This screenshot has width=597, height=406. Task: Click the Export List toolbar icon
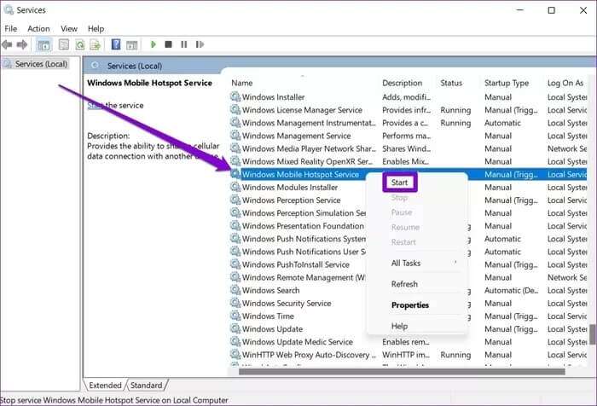pyautogui.click(x=96, y=44)
